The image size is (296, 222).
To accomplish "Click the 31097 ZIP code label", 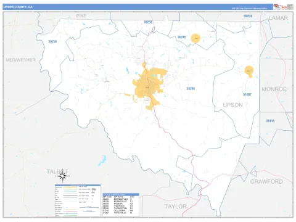I will [x=247, y=94].
